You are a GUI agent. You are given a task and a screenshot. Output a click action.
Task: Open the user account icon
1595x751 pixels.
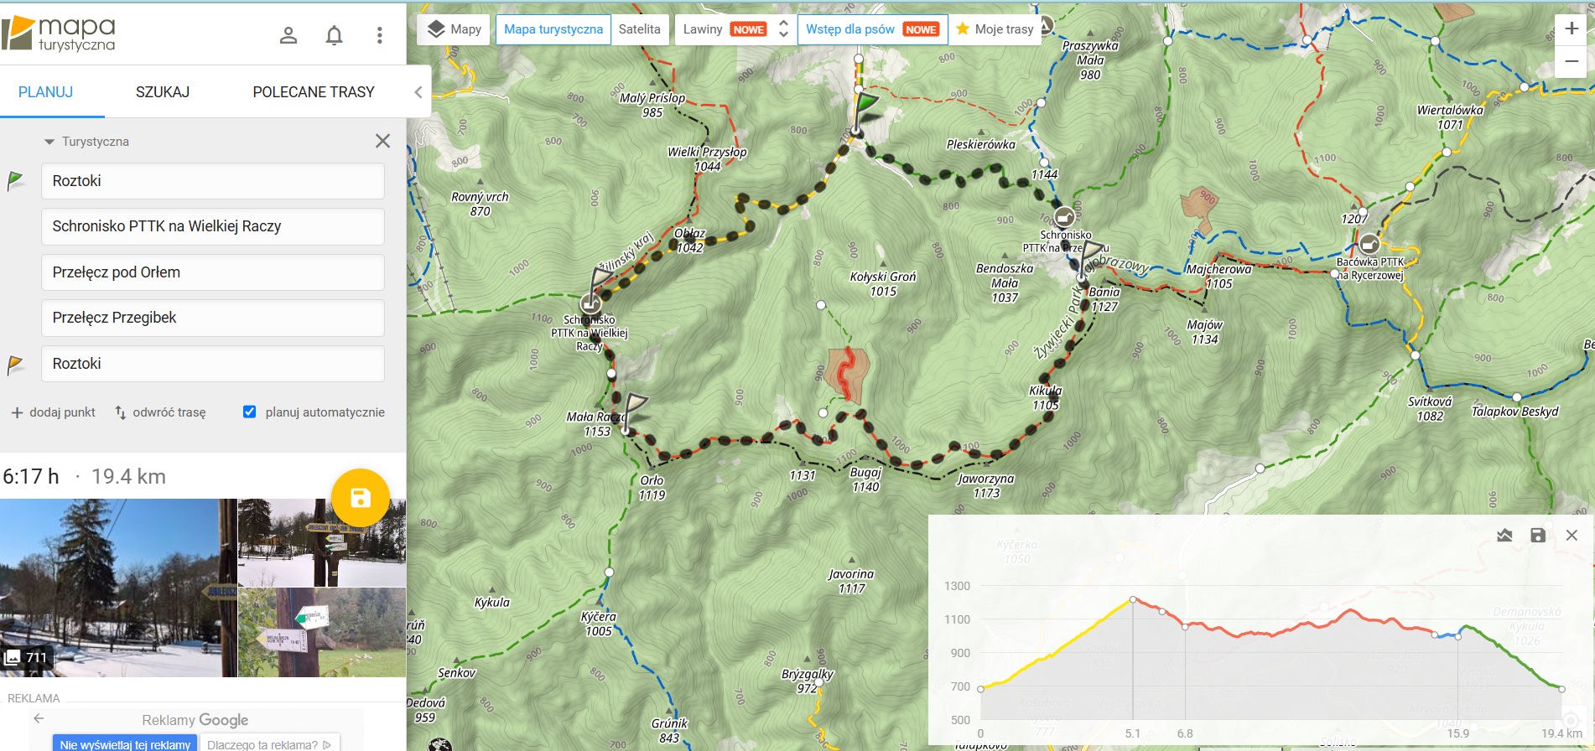tap(288, 35)
